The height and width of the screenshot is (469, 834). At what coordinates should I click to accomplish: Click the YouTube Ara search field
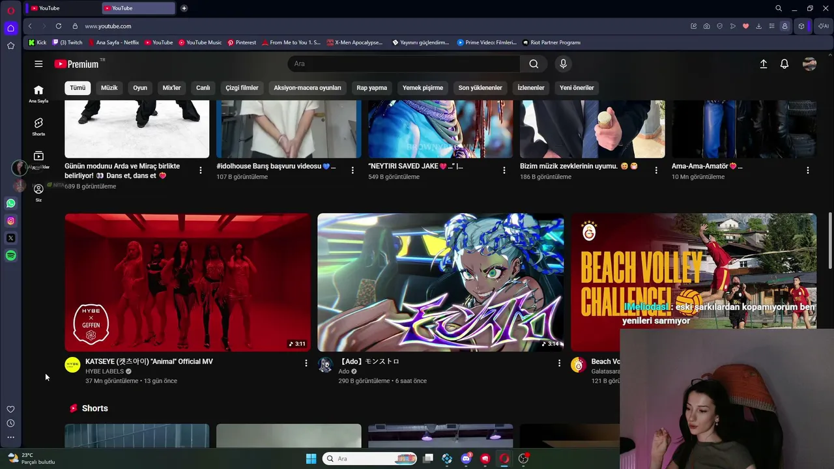point(404,64)
